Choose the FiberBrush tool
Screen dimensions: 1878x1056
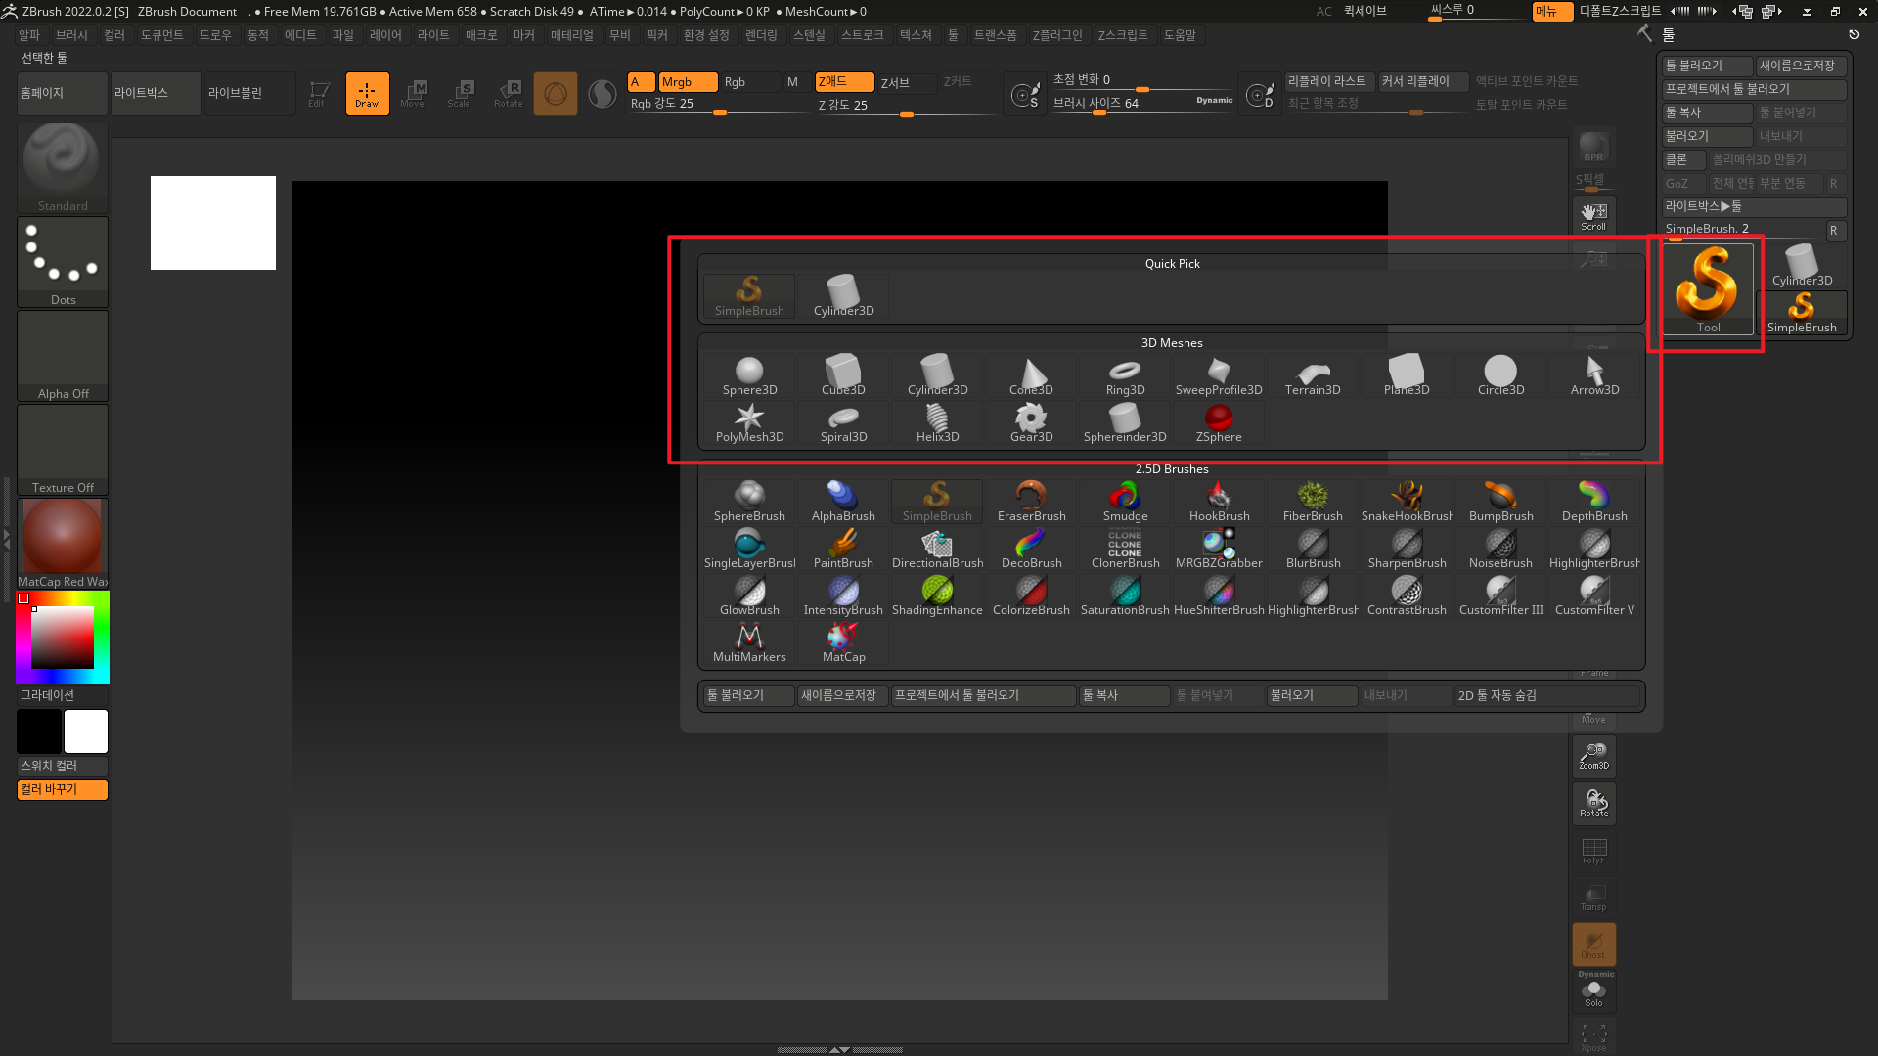pyautogui.click(x=1313, y=503)
